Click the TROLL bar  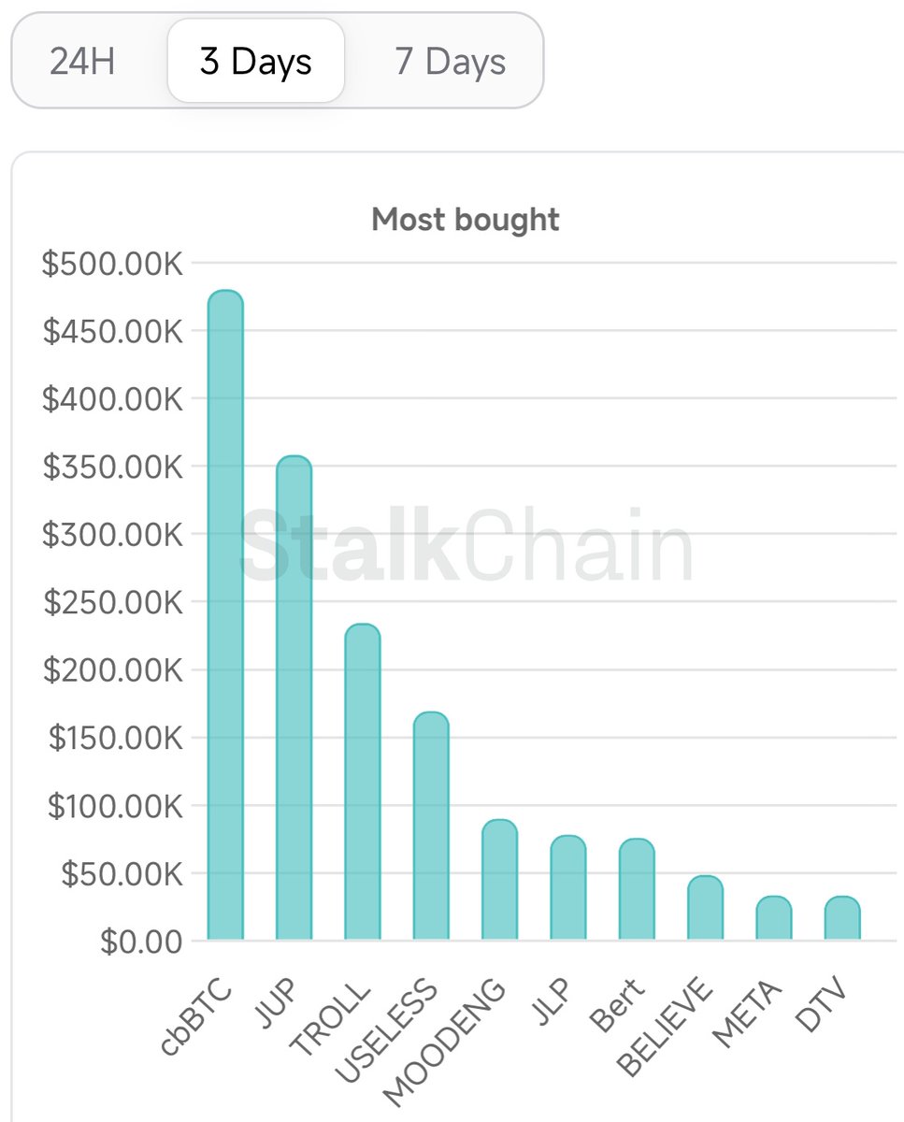point(362,783)
